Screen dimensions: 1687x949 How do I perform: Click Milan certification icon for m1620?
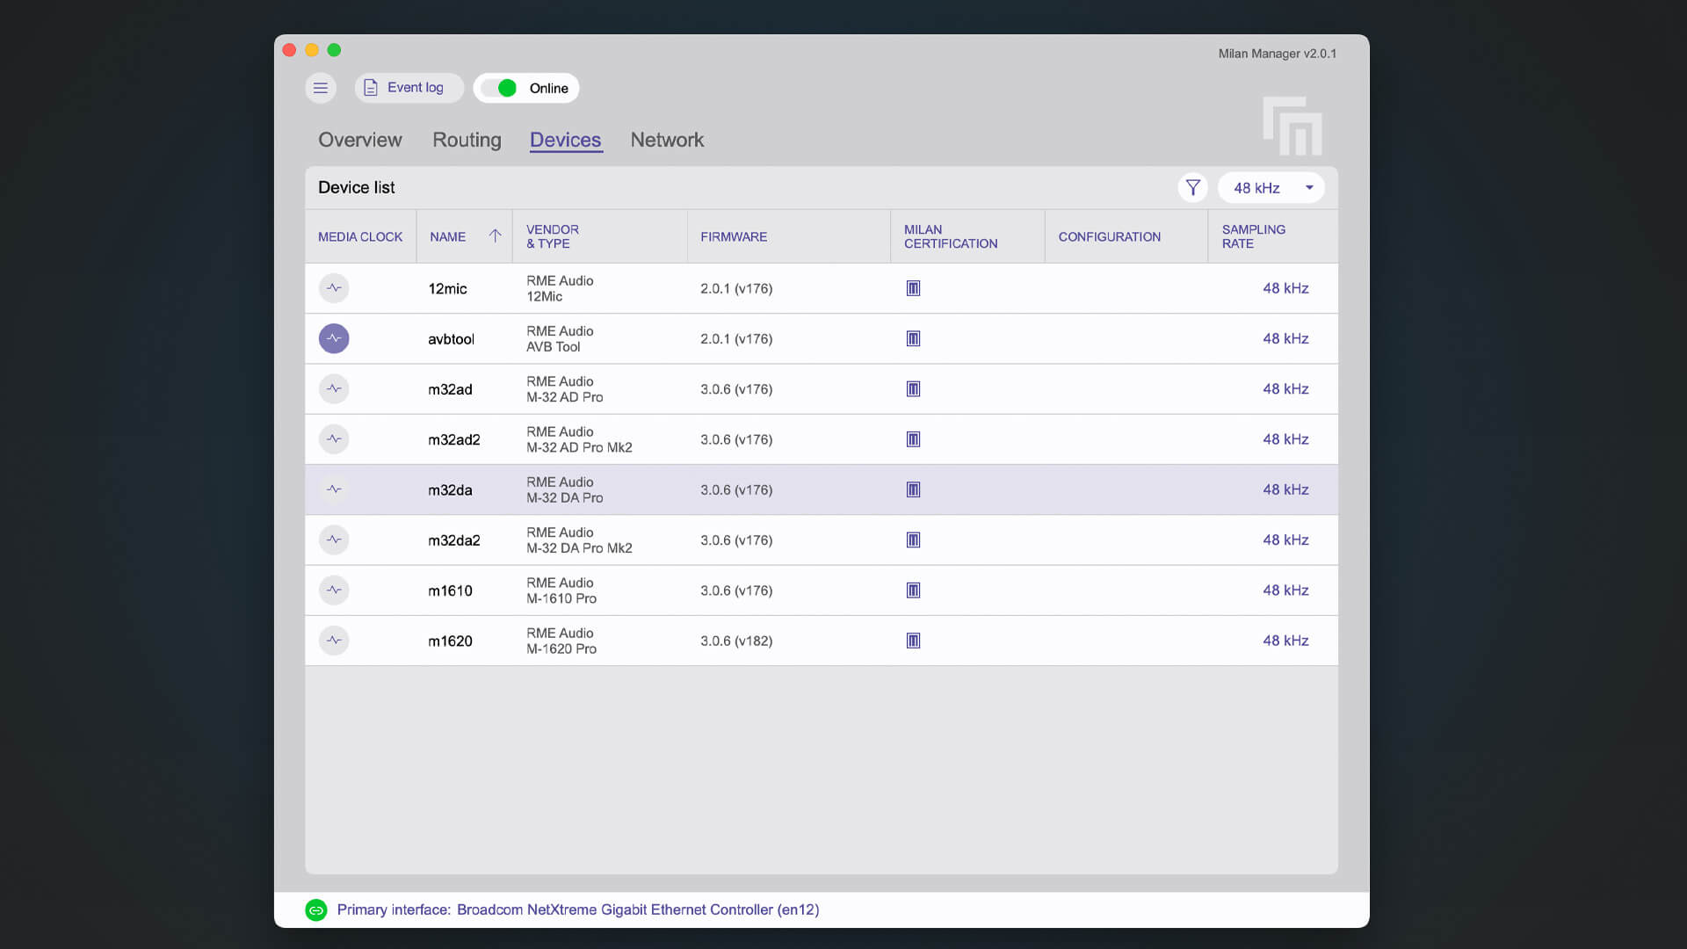point(913,641)
